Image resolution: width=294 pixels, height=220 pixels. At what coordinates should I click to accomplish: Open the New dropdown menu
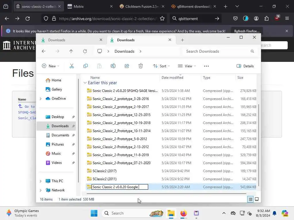(x=51, y=66)
